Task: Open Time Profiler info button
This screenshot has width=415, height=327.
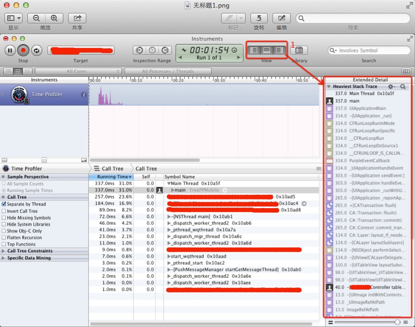Action: click(83, 94)
